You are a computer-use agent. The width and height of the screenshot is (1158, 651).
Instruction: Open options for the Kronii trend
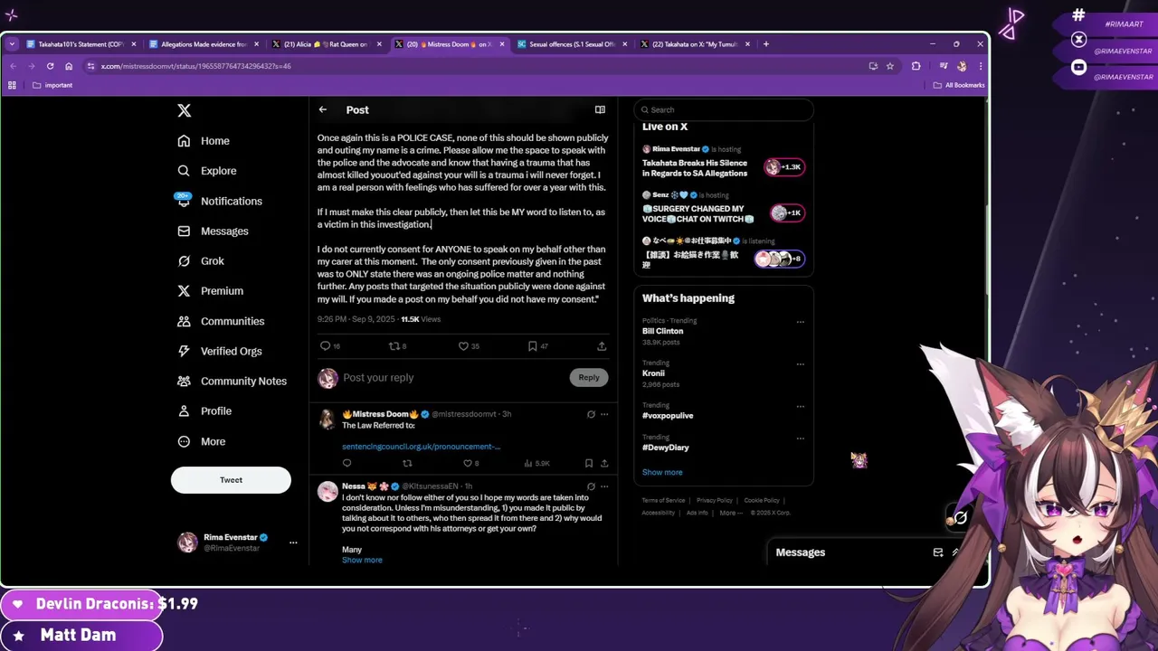click(x=801, y=363)
